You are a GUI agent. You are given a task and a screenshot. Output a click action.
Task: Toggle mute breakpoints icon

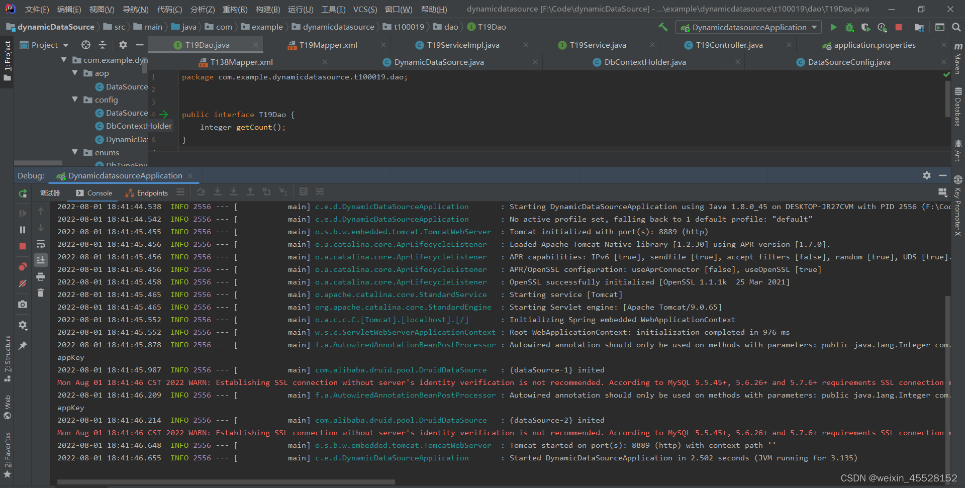click(23, 283)
